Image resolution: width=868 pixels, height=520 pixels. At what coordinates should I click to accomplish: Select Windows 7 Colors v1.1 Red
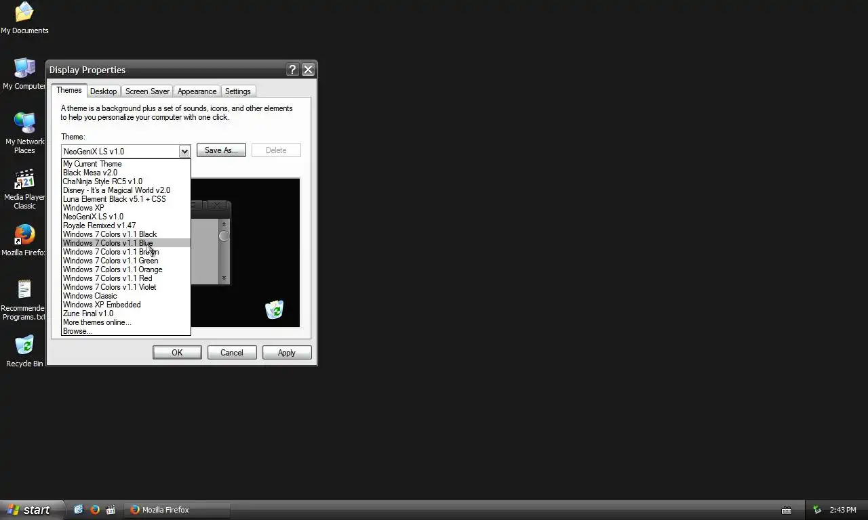coord(126,278)
